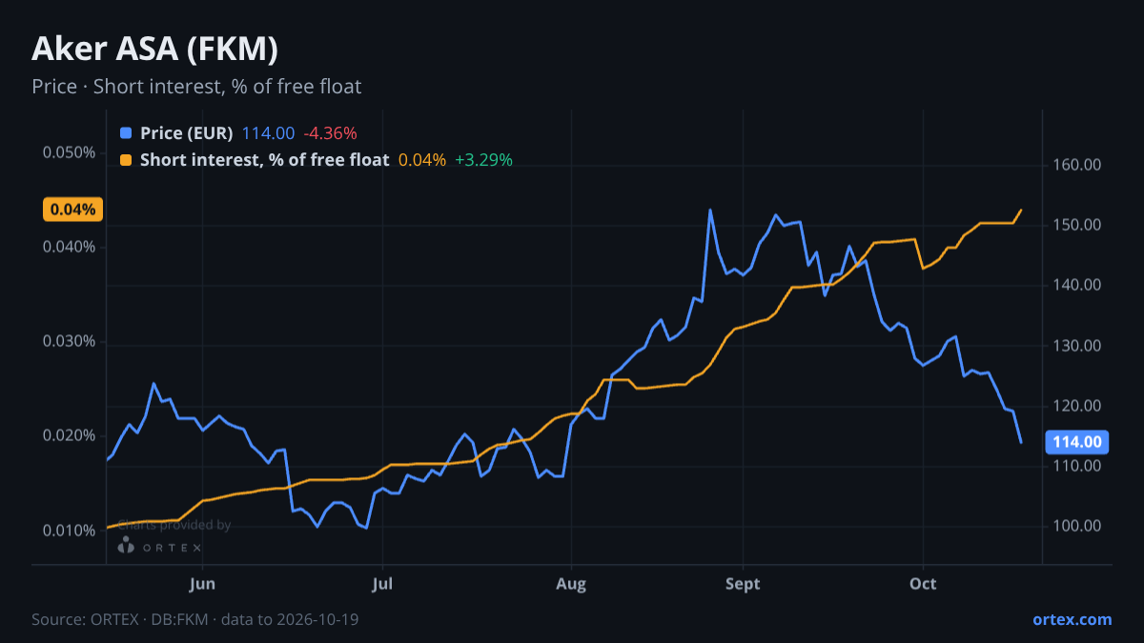Click the orange Short interest legend square

tap(126, 160)
